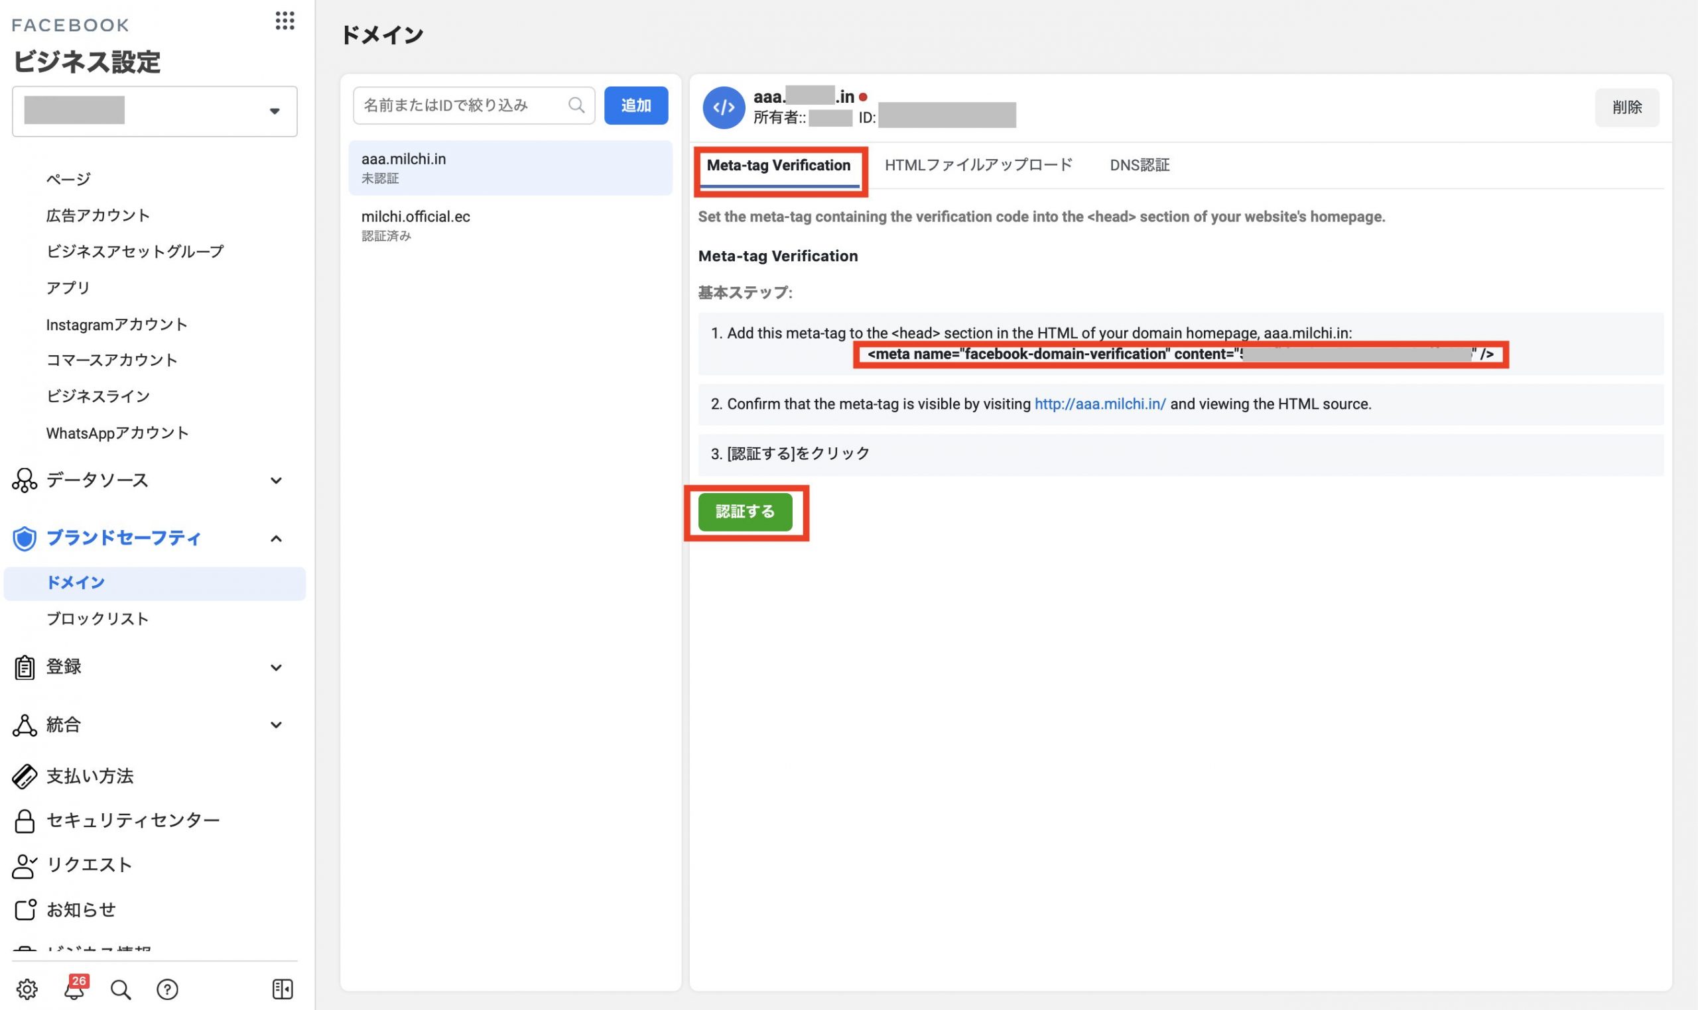The image size is (1698, 1010).
Task: Open コマースアカウント in sidebar
Action: pyautogui.click(x=111, y=360)
